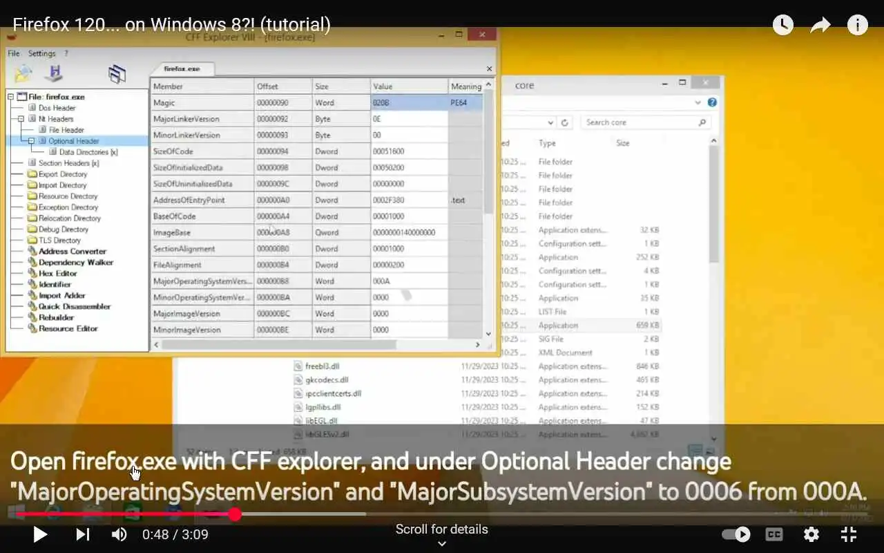The image size is (884, 553).
Task: Open the Quick Disassembler tool
Action: [75, 306]
